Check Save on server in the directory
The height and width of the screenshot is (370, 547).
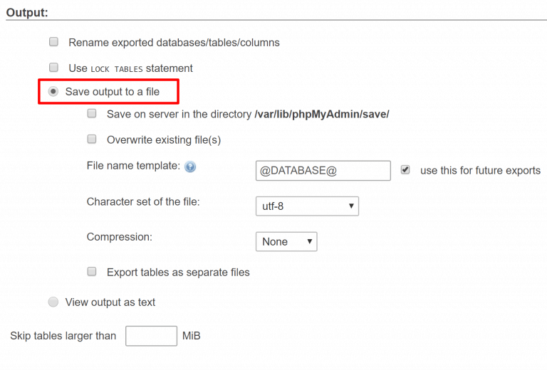click(x=91, y=113)
